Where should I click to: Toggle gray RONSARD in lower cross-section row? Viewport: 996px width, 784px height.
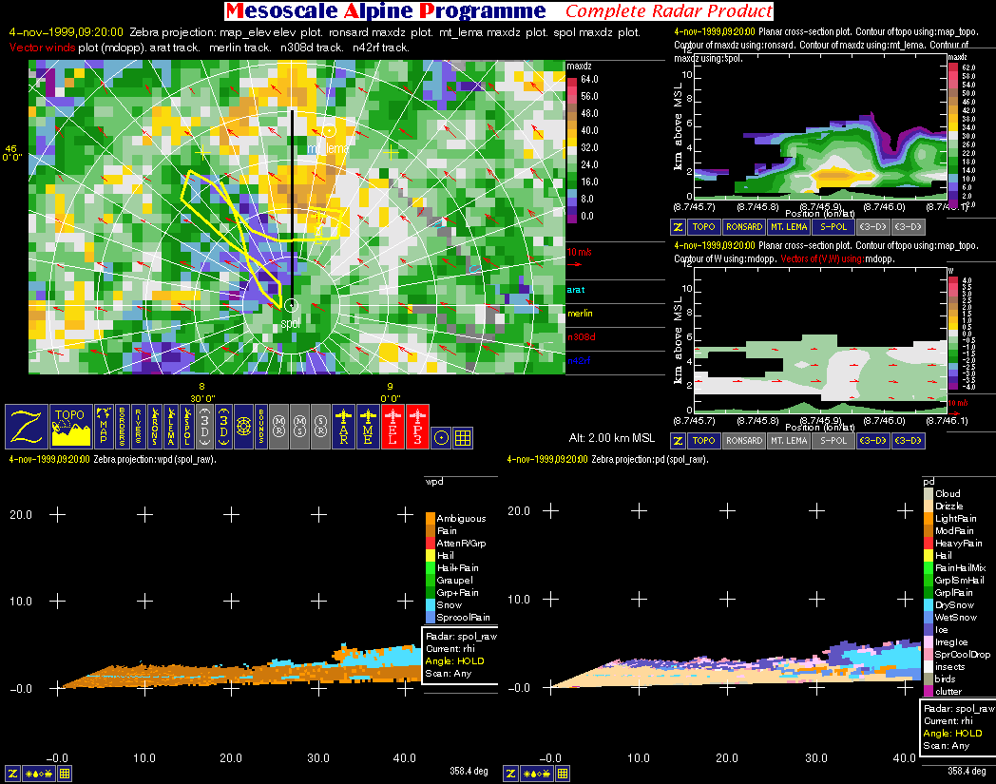click(744, 440)
